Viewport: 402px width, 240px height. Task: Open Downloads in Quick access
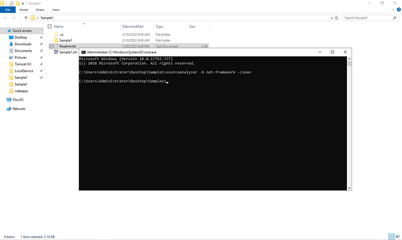point(23,44)
